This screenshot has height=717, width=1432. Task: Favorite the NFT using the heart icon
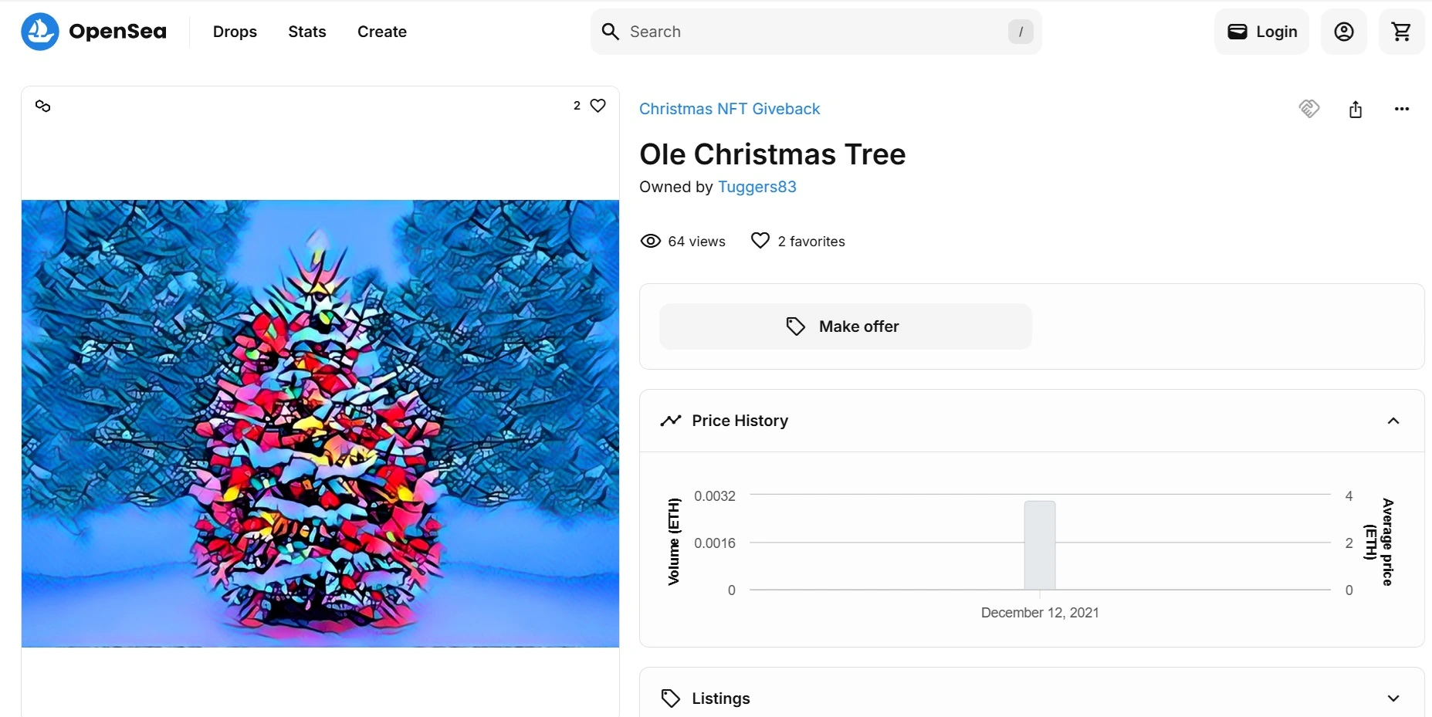[x=599, y=105]
